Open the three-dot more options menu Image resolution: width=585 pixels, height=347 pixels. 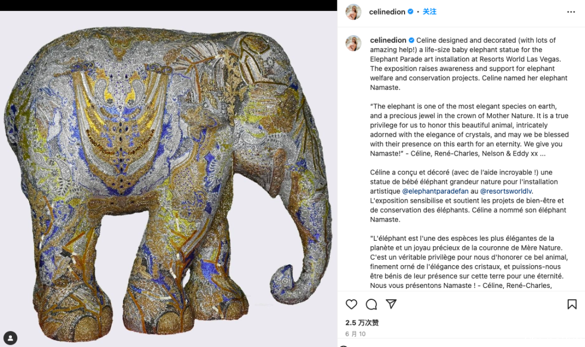(x=571, y=12)
